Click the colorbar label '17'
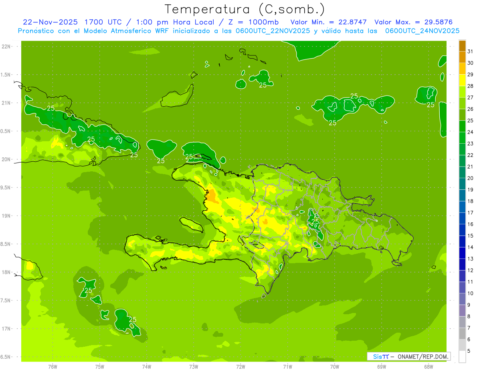 [471, 213]
